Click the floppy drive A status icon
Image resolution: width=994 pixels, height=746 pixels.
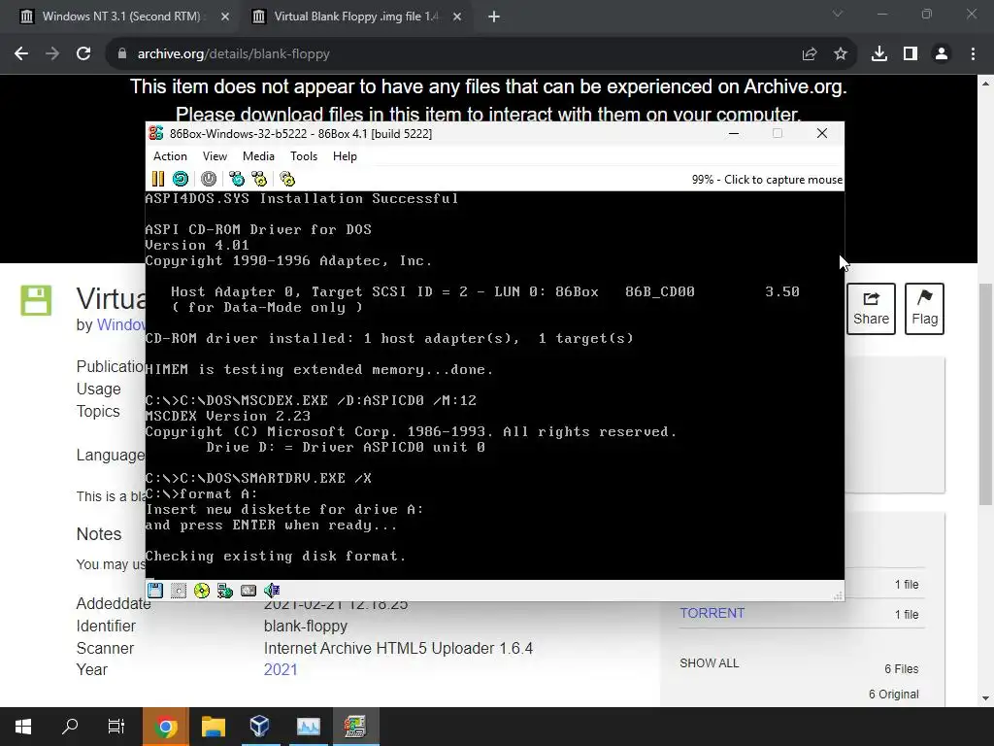tap(155, 591)
